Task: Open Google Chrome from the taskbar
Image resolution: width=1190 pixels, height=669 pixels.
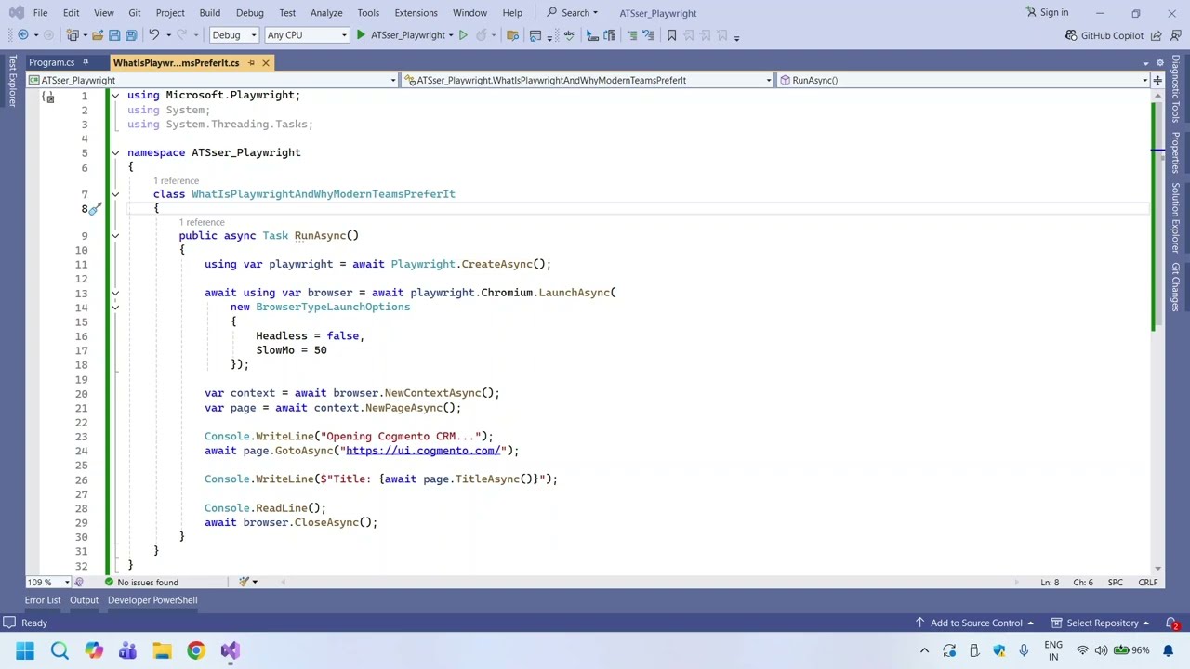Action: point(195,650)
